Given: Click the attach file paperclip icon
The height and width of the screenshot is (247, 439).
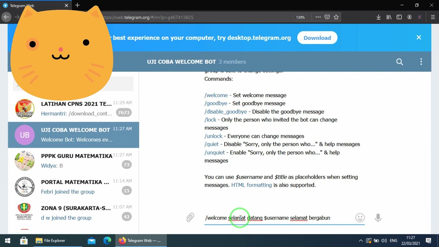Looking at the screenshot, I should point(190,217).
